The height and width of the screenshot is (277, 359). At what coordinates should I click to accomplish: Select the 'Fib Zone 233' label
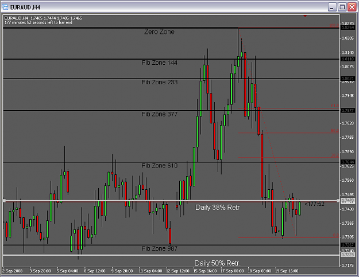click(x=159, y=82)
